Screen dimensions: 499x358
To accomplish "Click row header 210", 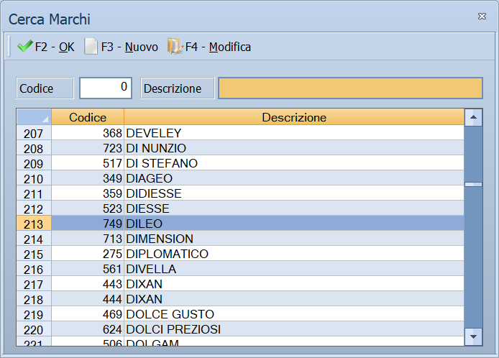I will (x=34, y=178).
